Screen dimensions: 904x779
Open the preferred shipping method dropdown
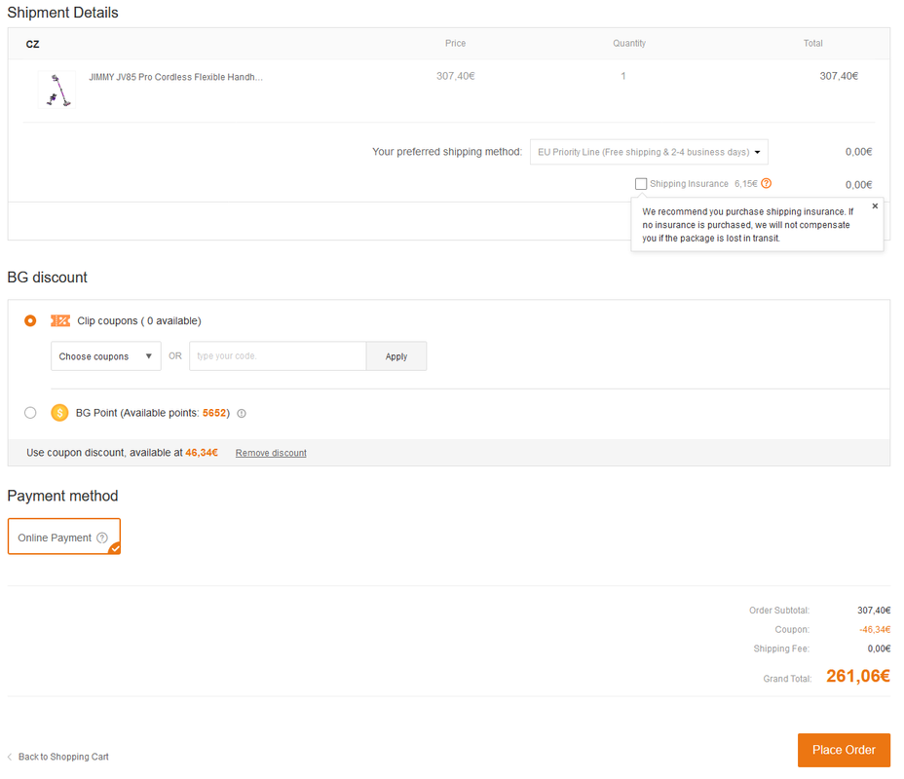[x=649, y=152]
